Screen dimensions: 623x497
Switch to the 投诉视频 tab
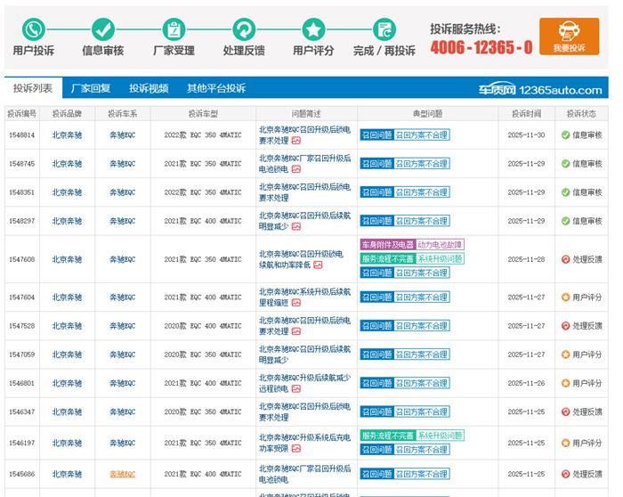tap(149, 88)
